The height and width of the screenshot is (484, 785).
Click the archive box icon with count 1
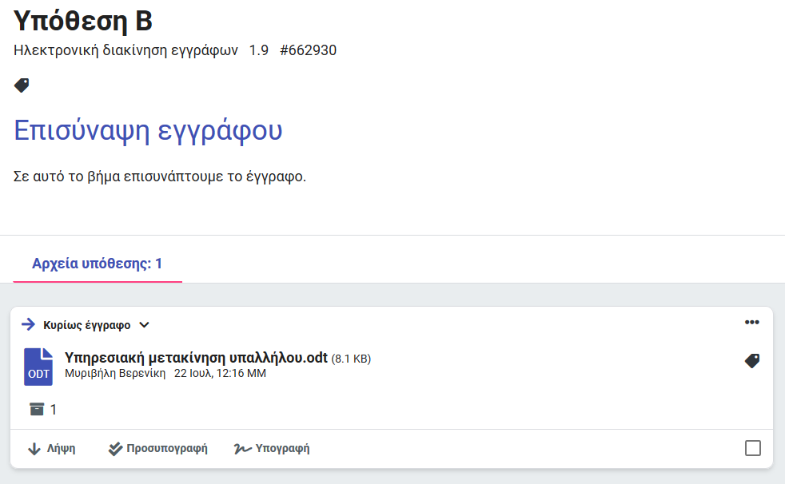[x=37, y=409]
